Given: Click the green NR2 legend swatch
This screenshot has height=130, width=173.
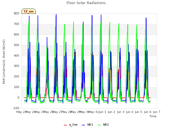Looking at the screenshot, I should click(99, 125).
